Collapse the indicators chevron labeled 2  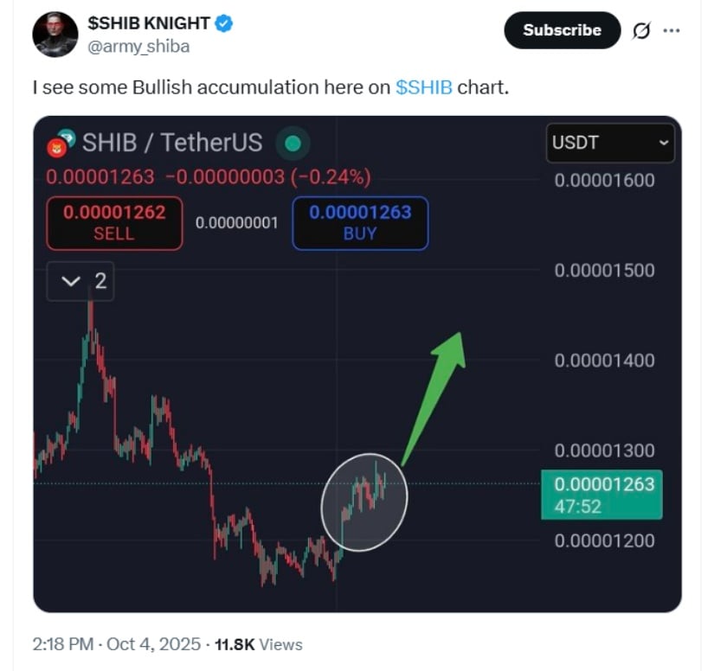(80, 281)
